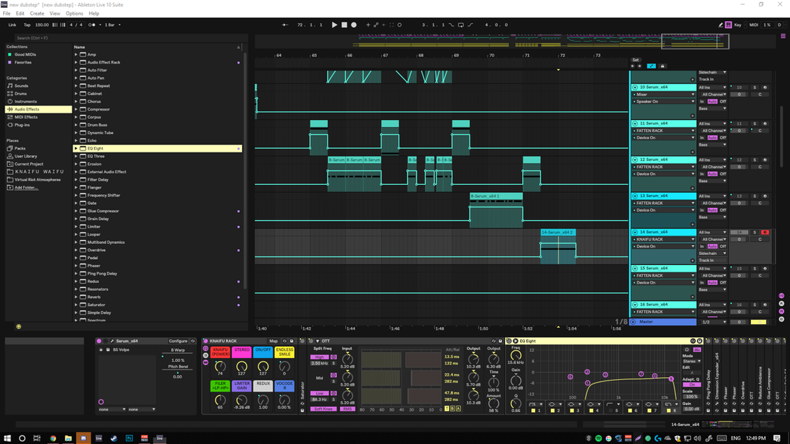Click the Lock Envelopes padlock icon

point(661,66)
